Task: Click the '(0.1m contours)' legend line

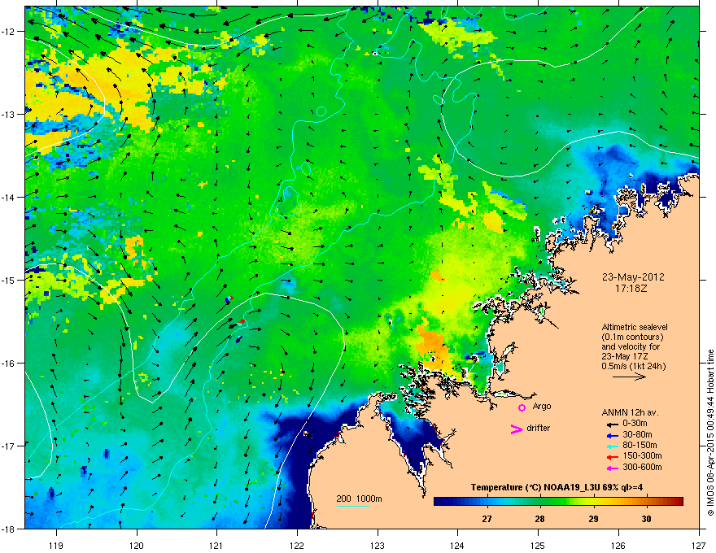Action: pos(632,337)
